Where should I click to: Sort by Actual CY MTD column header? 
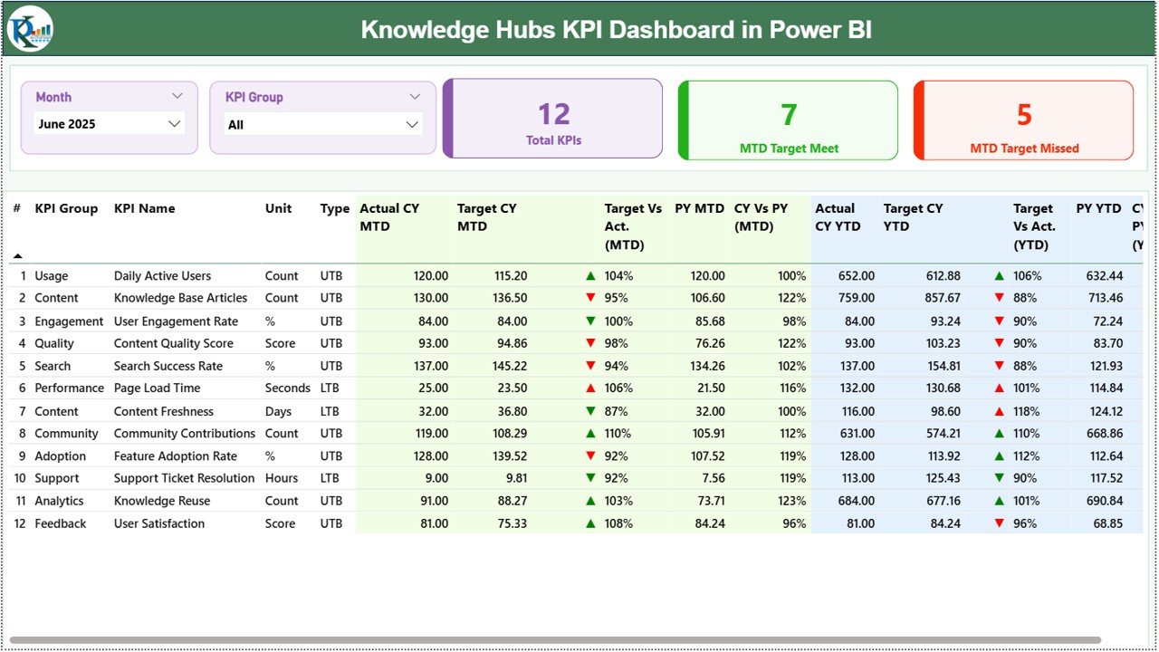(389, 217)
